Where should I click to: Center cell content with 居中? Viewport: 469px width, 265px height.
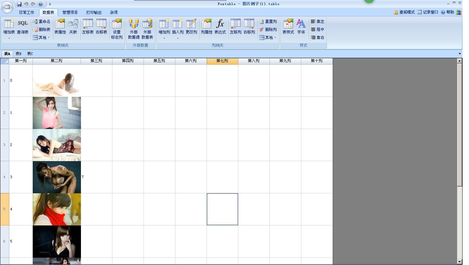point(318,30)
